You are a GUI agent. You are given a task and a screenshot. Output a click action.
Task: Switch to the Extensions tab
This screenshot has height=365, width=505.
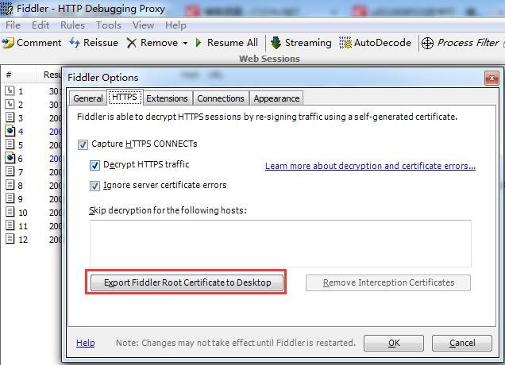(x=167, y=98)
